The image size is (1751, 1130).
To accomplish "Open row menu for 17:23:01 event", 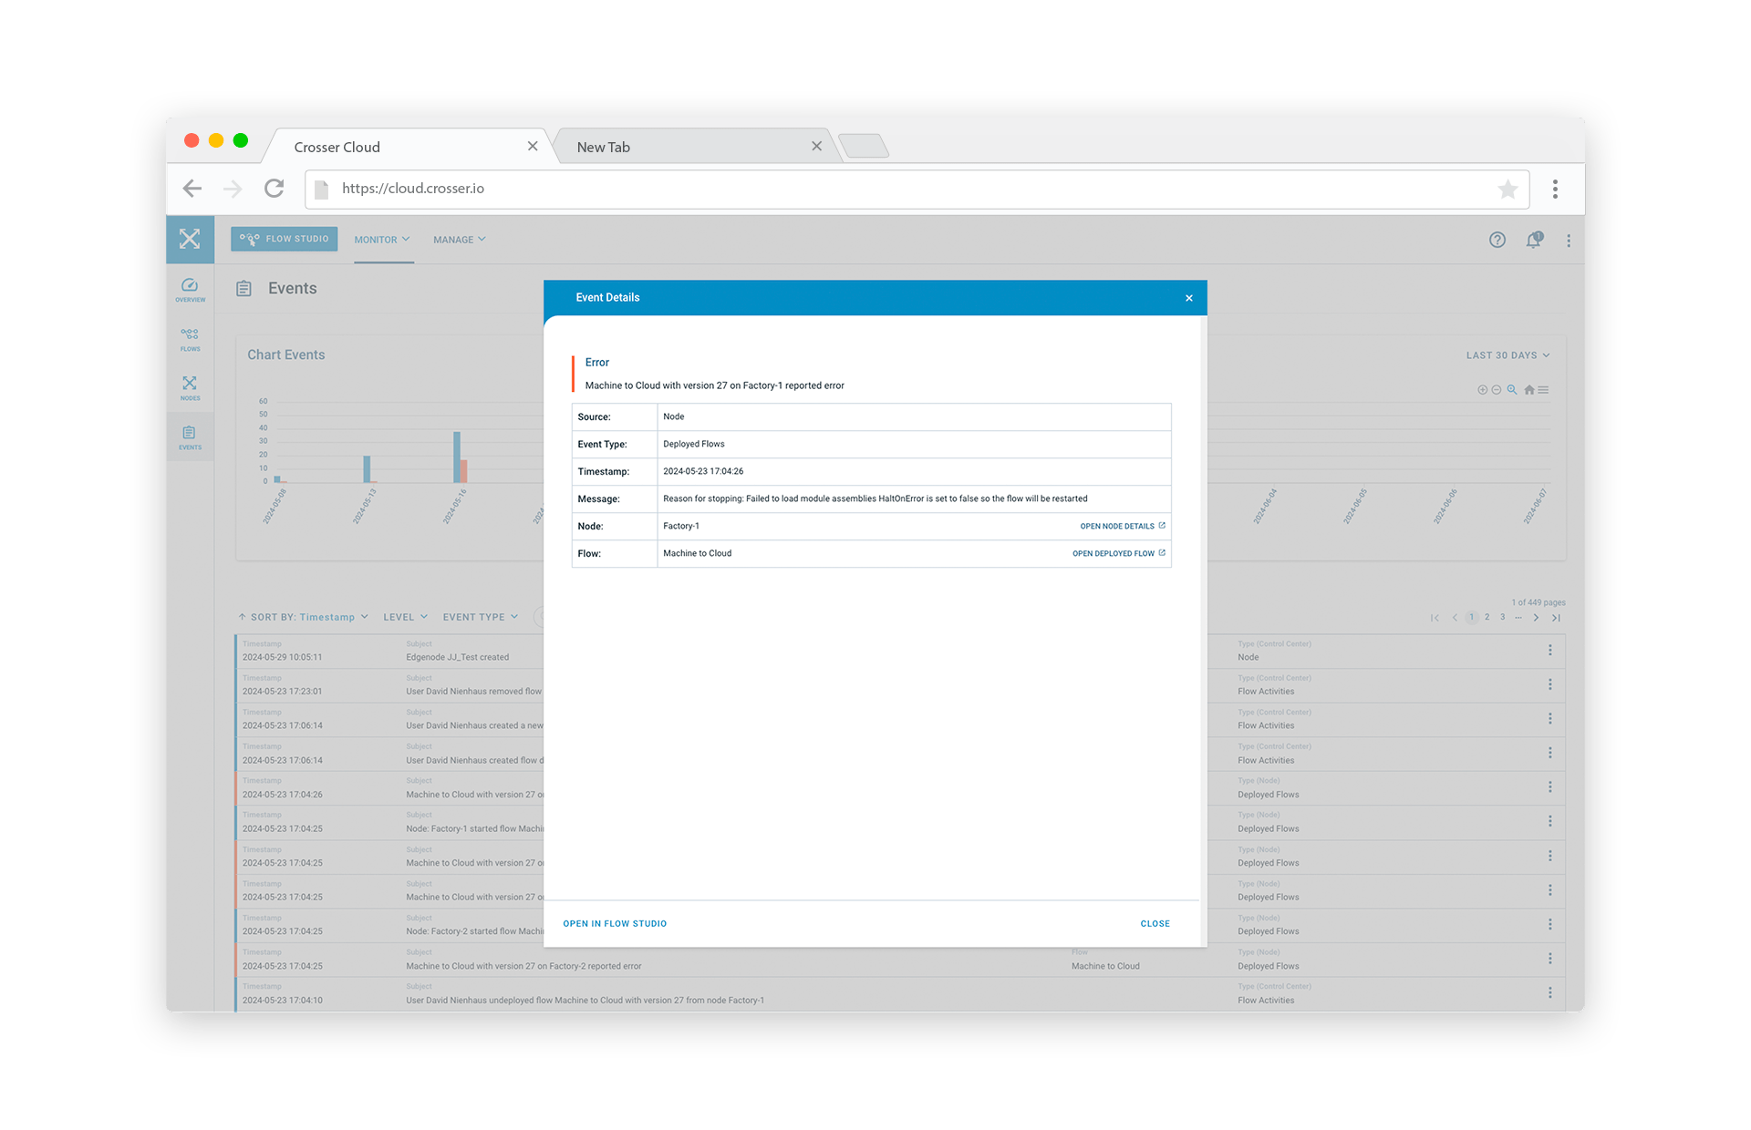I will coord(1549,684).
